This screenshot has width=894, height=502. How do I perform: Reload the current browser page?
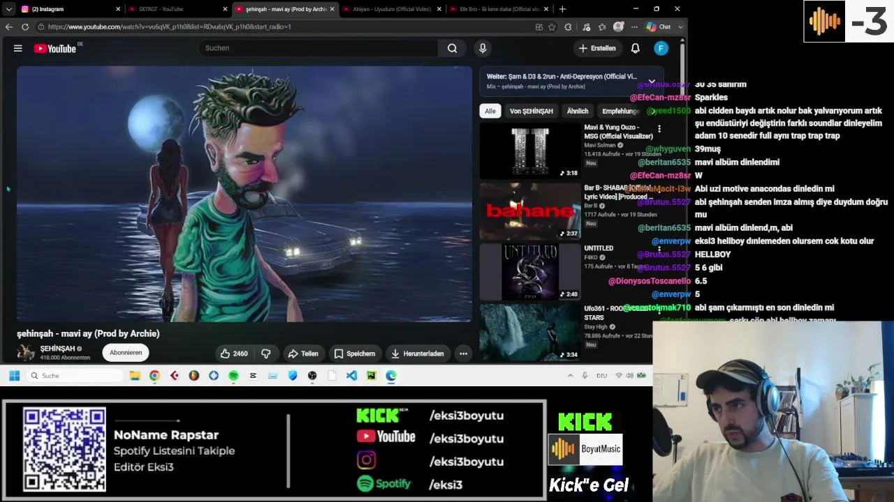tap(25, 26)
